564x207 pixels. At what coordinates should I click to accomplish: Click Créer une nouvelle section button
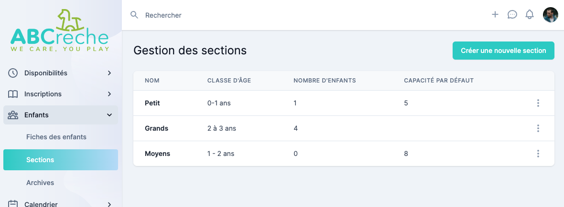[x=503, y=51]
